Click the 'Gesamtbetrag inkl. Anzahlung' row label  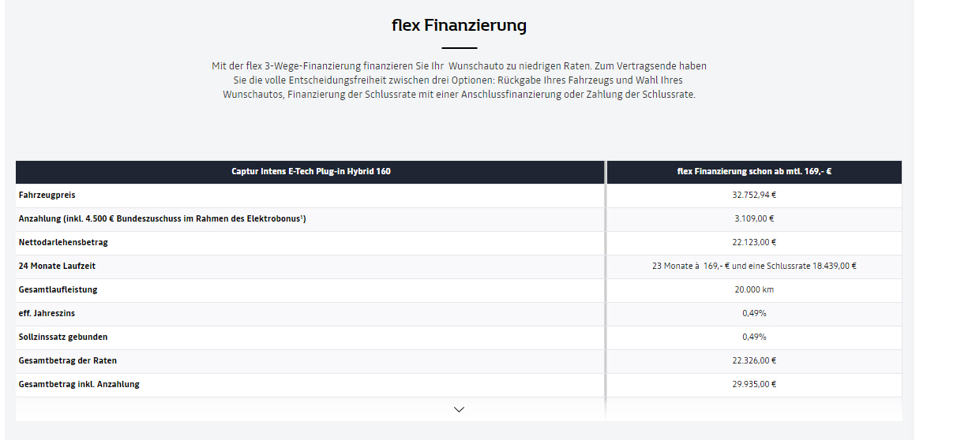click(x=79, y=384)
